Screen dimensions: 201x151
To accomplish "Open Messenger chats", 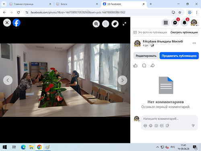I will click(x=175, y=23).
